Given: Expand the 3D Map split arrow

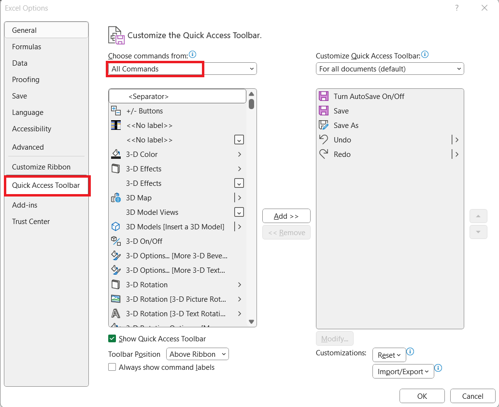Looking at the screenshot, I should [239, 198].
